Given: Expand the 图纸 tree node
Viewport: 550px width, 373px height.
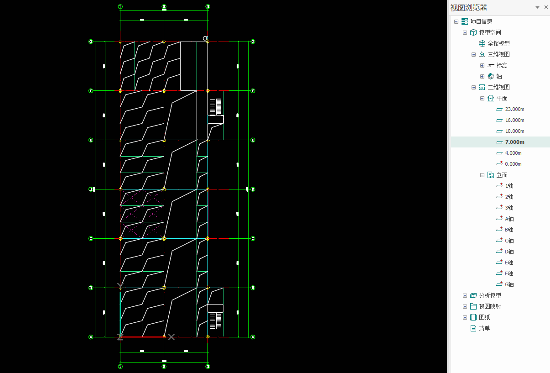Looking at the screenshot, I should (465, 317).
